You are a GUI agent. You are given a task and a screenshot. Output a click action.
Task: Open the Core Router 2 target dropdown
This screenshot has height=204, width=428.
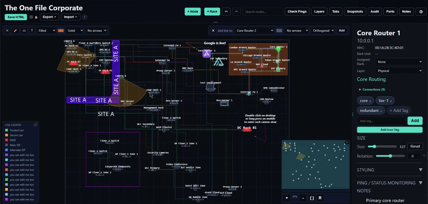point(254,30)
